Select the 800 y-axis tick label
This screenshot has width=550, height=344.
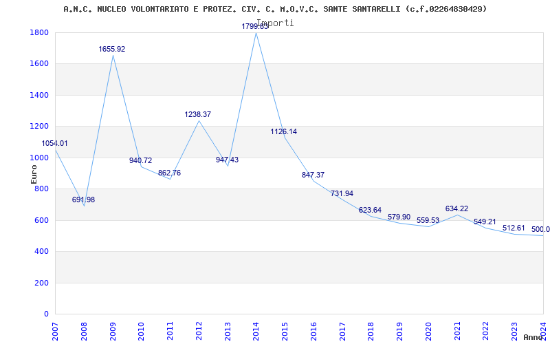click(x=42, y=189)
